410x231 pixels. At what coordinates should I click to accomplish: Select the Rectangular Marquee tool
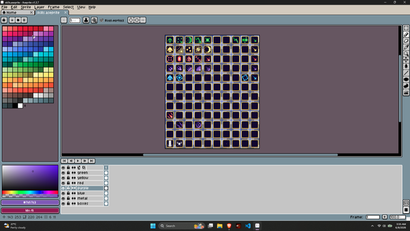406,28
